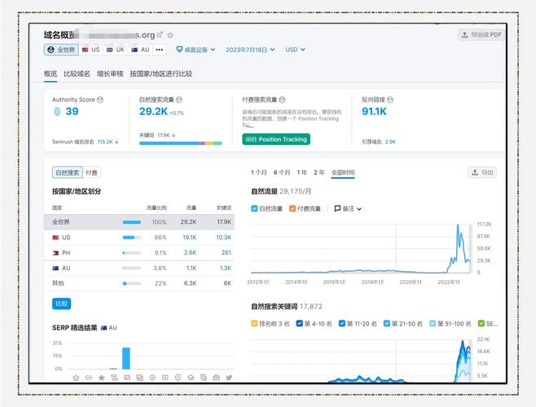Toggle 第 51-100 名 keyword checkbox
Image resolution: width=536 pixels, height=407 pixels.
pyautogui.click(x=433, y=323)
